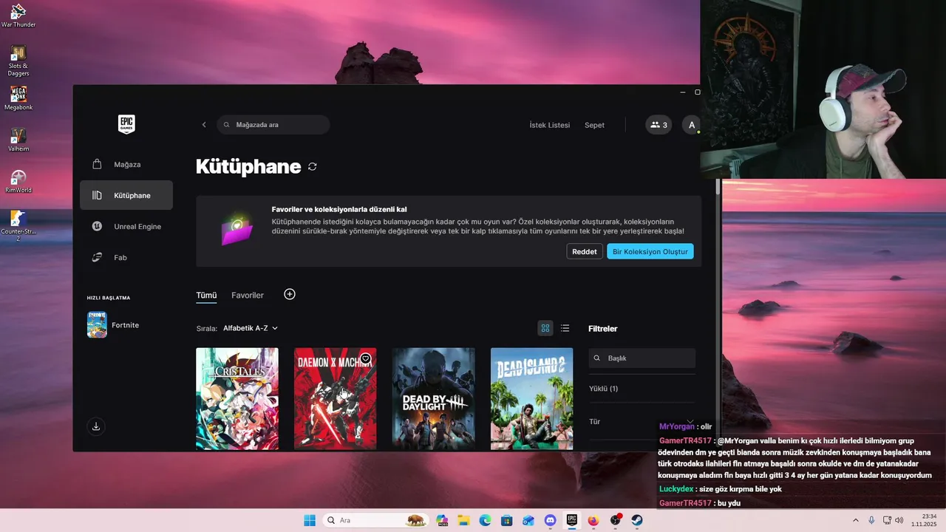Click the microphone tray icon
Screen dimensions: 946x532
pyautogui.click(x=872, y=520)
